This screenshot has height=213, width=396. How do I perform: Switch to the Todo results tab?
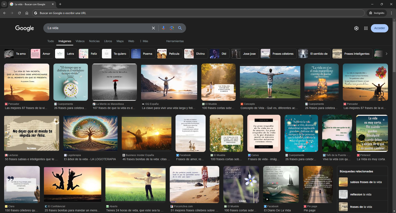click(50, 41)
